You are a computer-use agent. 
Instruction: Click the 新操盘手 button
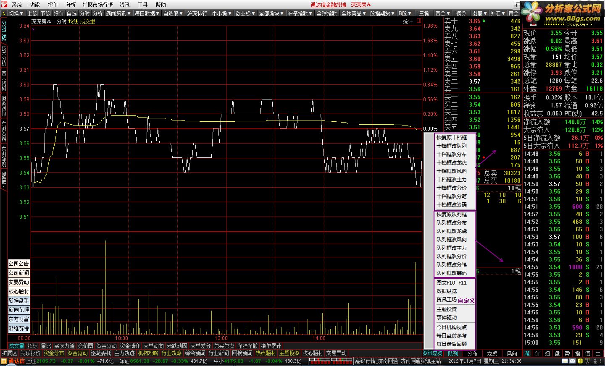[x=19, y=301]
